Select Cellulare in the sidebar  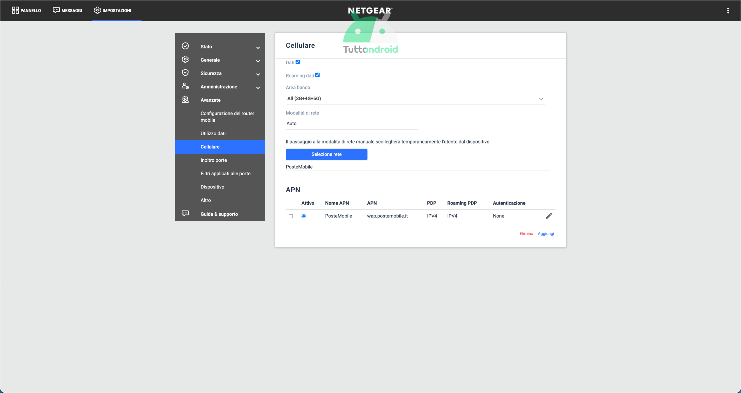pos(220,147)
